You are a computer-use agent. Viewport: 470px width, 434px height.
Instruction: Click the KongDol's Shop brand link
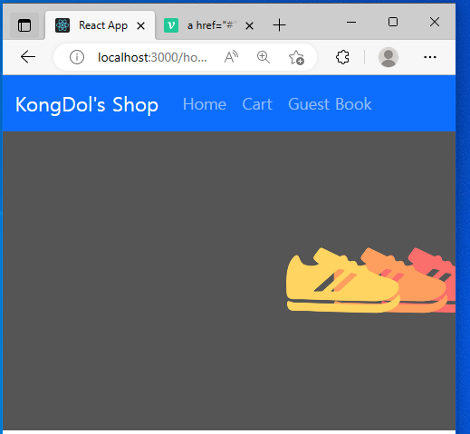[x=87, y=104]
